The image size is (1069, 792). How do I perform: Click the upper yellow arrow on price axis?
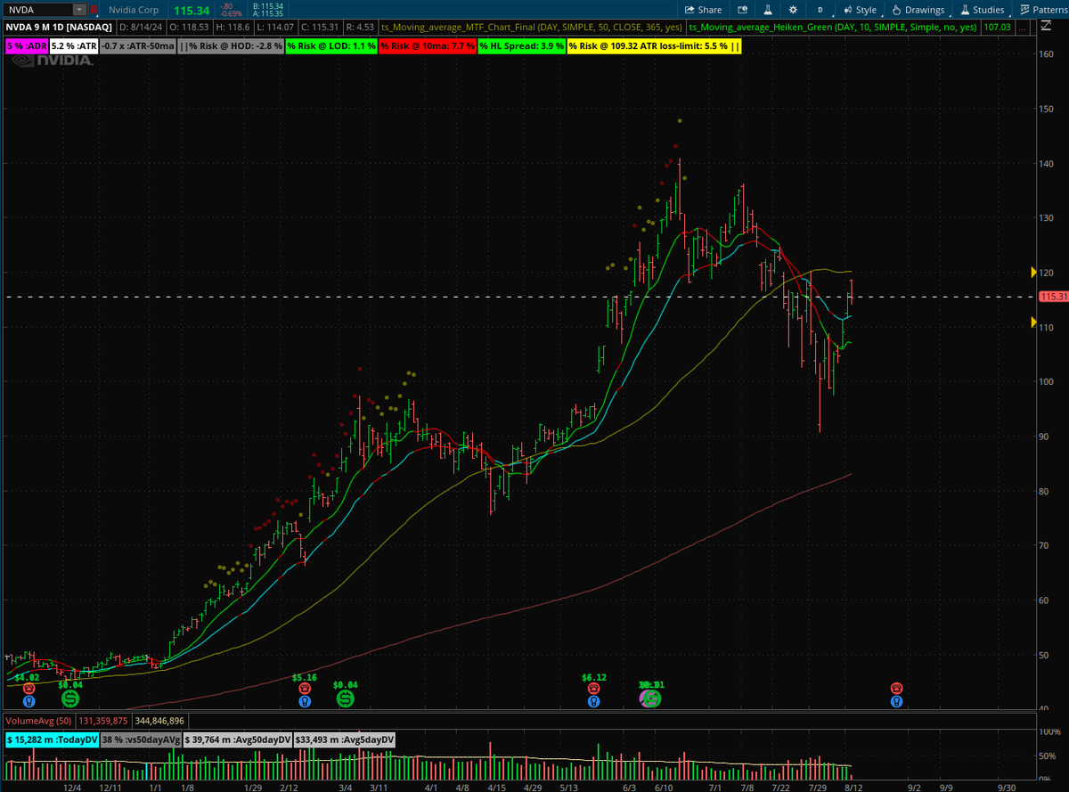1033,271
